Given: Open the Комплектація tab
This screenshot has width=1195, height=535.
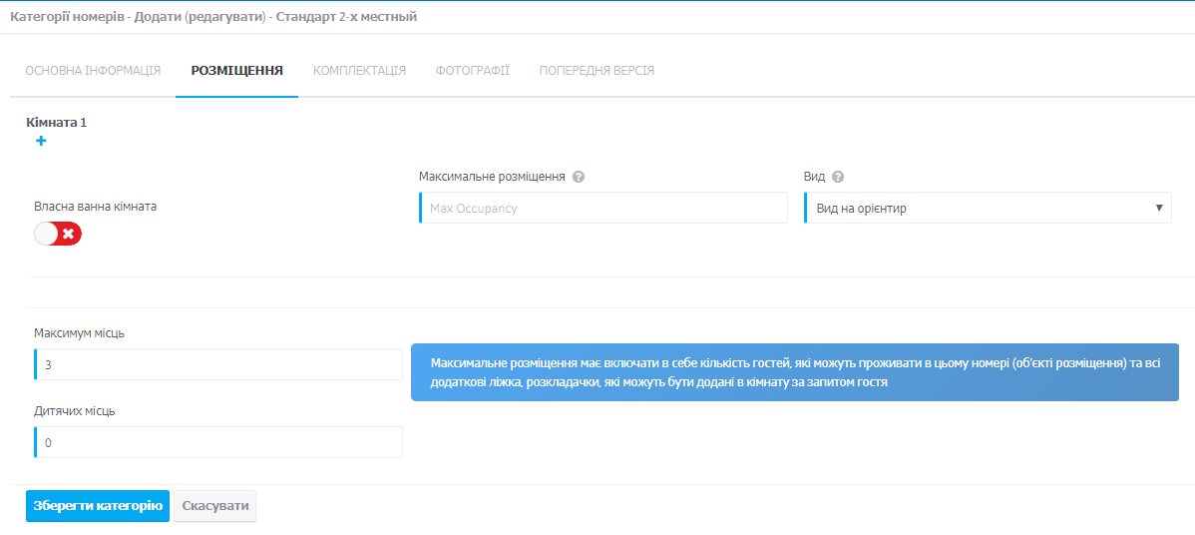Looking at the screenshot, I should 360,71.
